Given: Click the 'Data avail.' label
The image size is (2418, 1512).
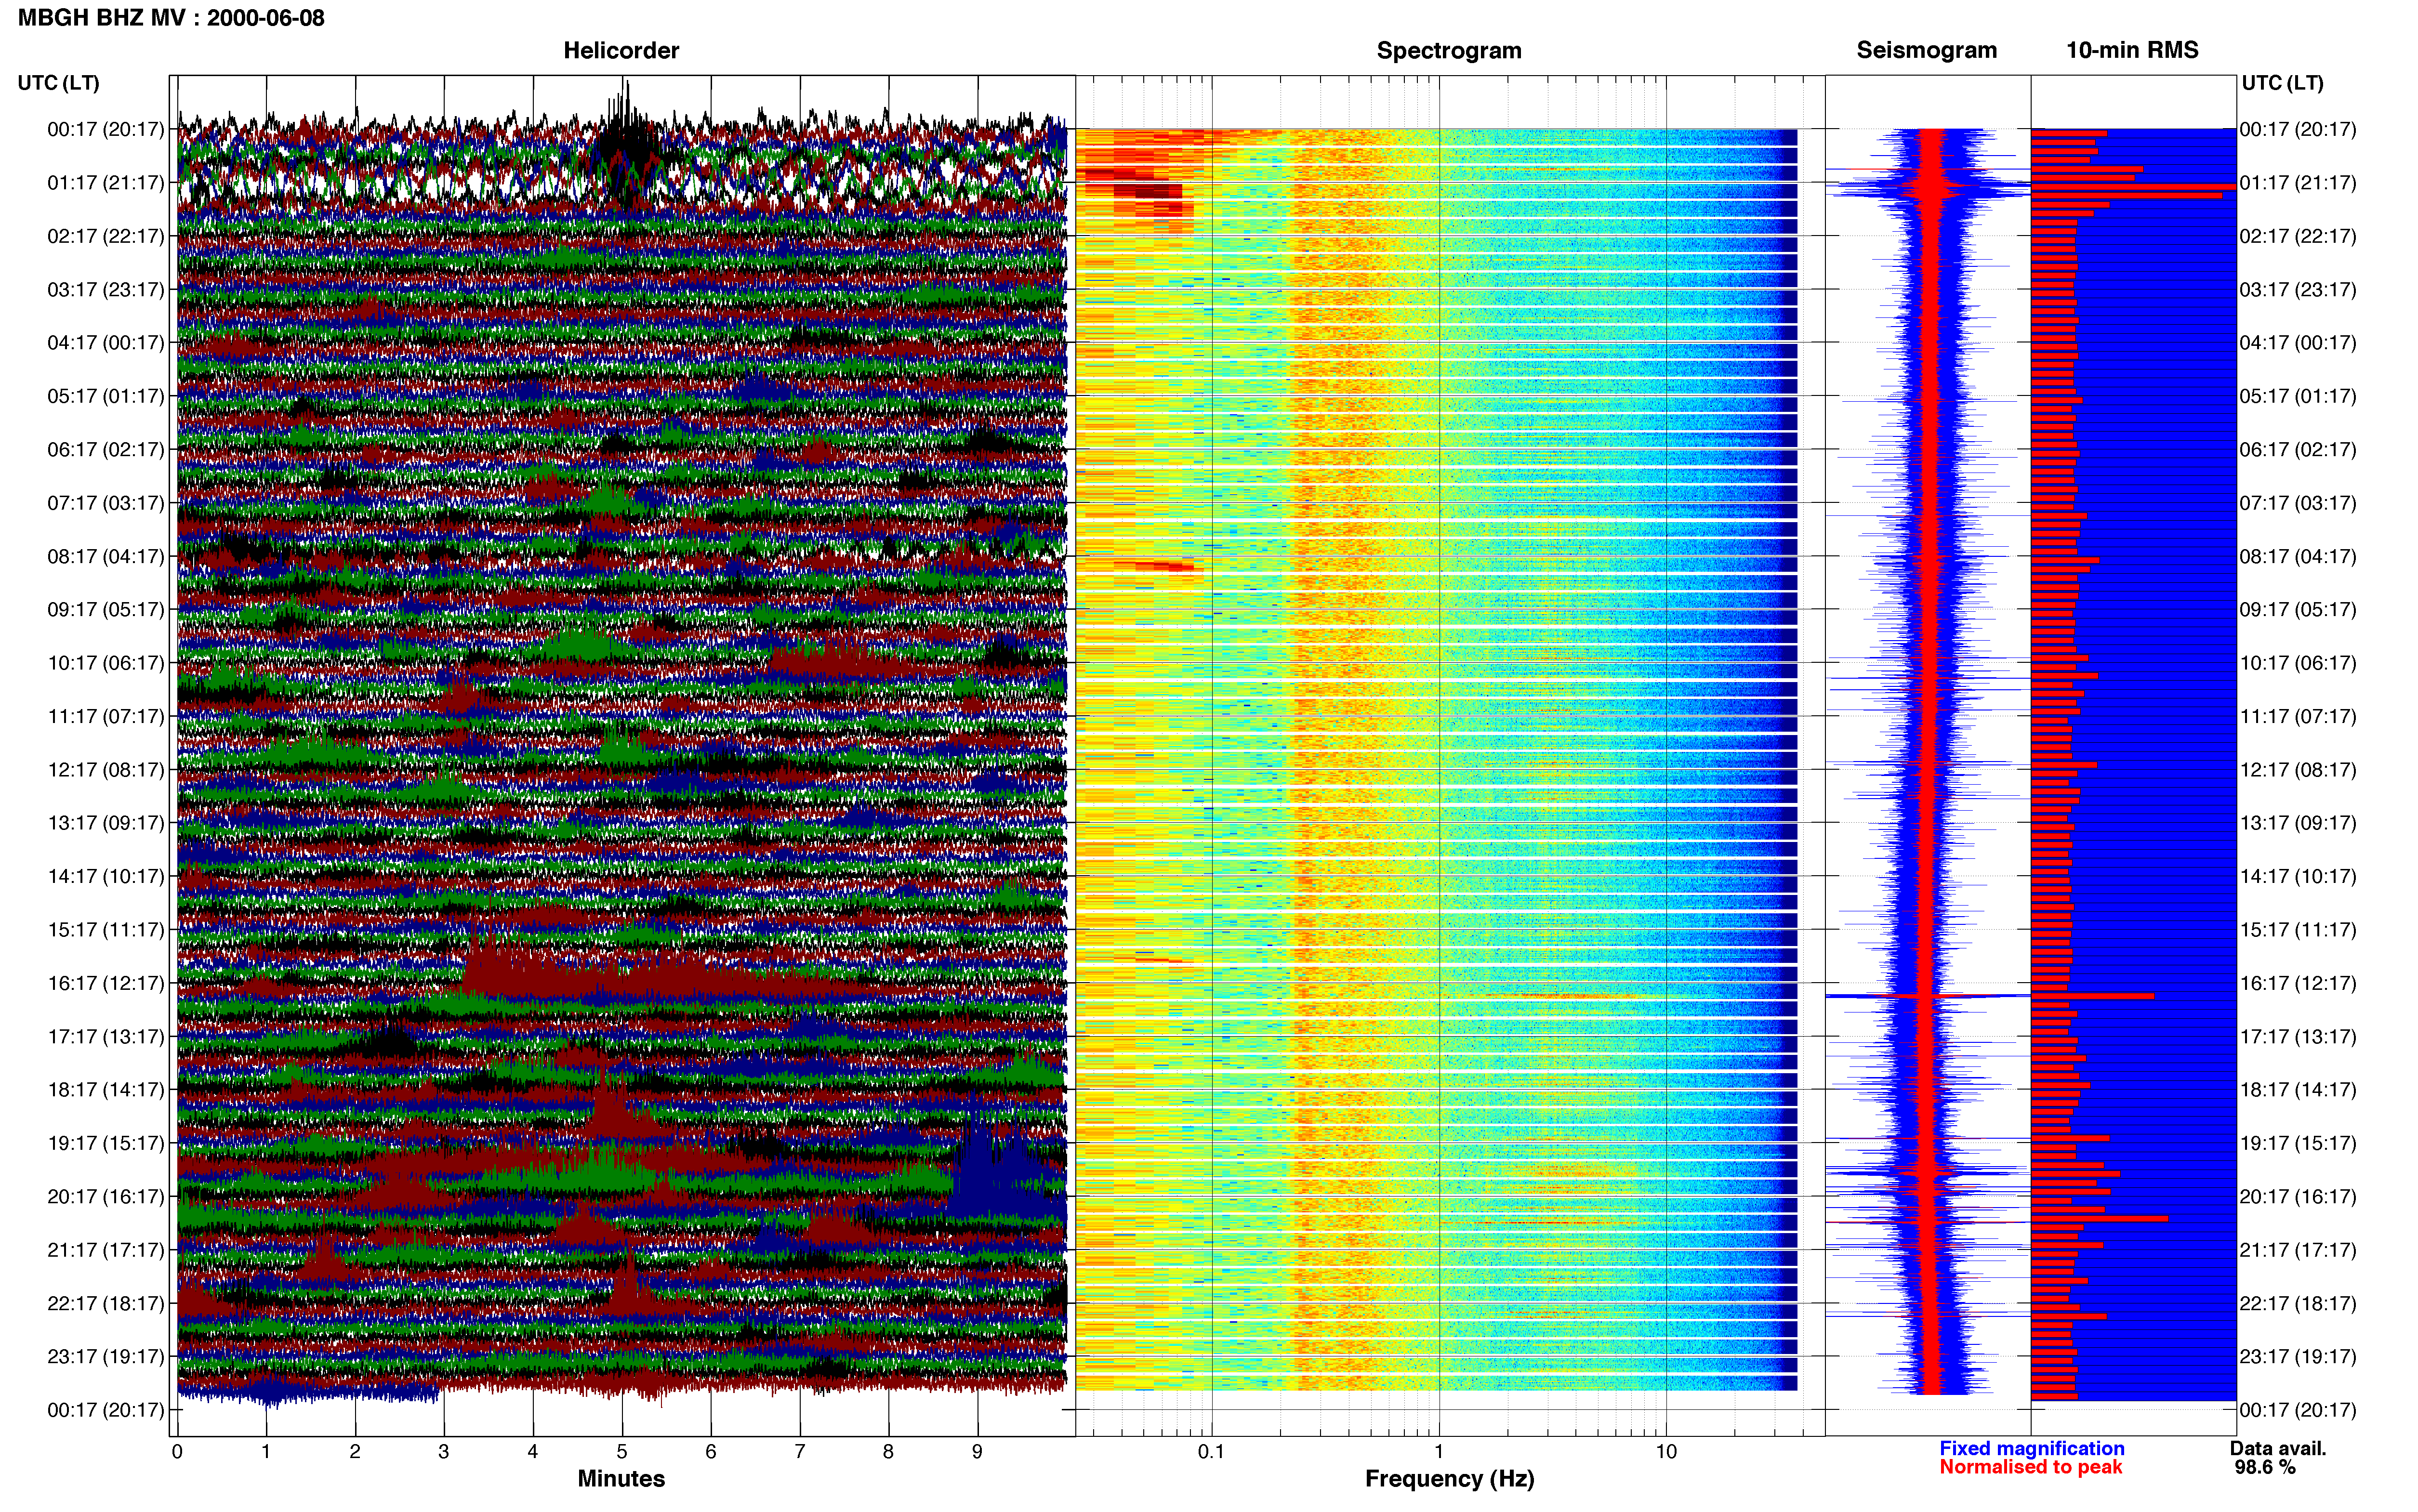Looking at the screenshot, I should click(x=2278, y=1448).
